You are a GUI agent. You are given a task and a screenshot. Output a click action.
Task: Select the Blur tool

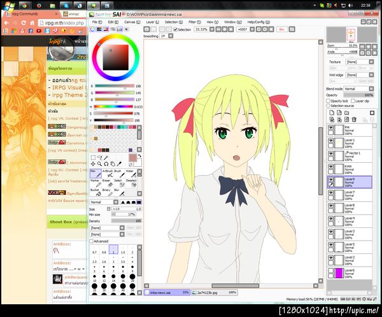(120, 192)
